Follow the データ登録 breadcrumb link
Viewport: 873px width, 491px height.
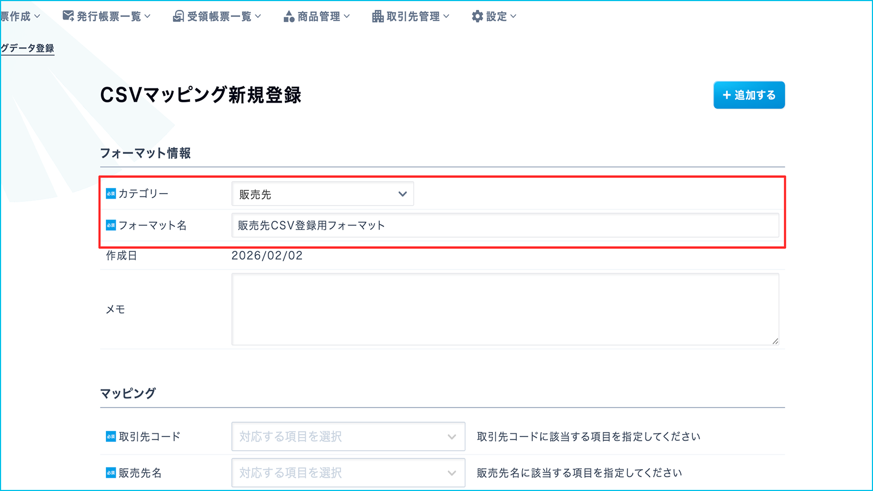(x=27, y=48)
